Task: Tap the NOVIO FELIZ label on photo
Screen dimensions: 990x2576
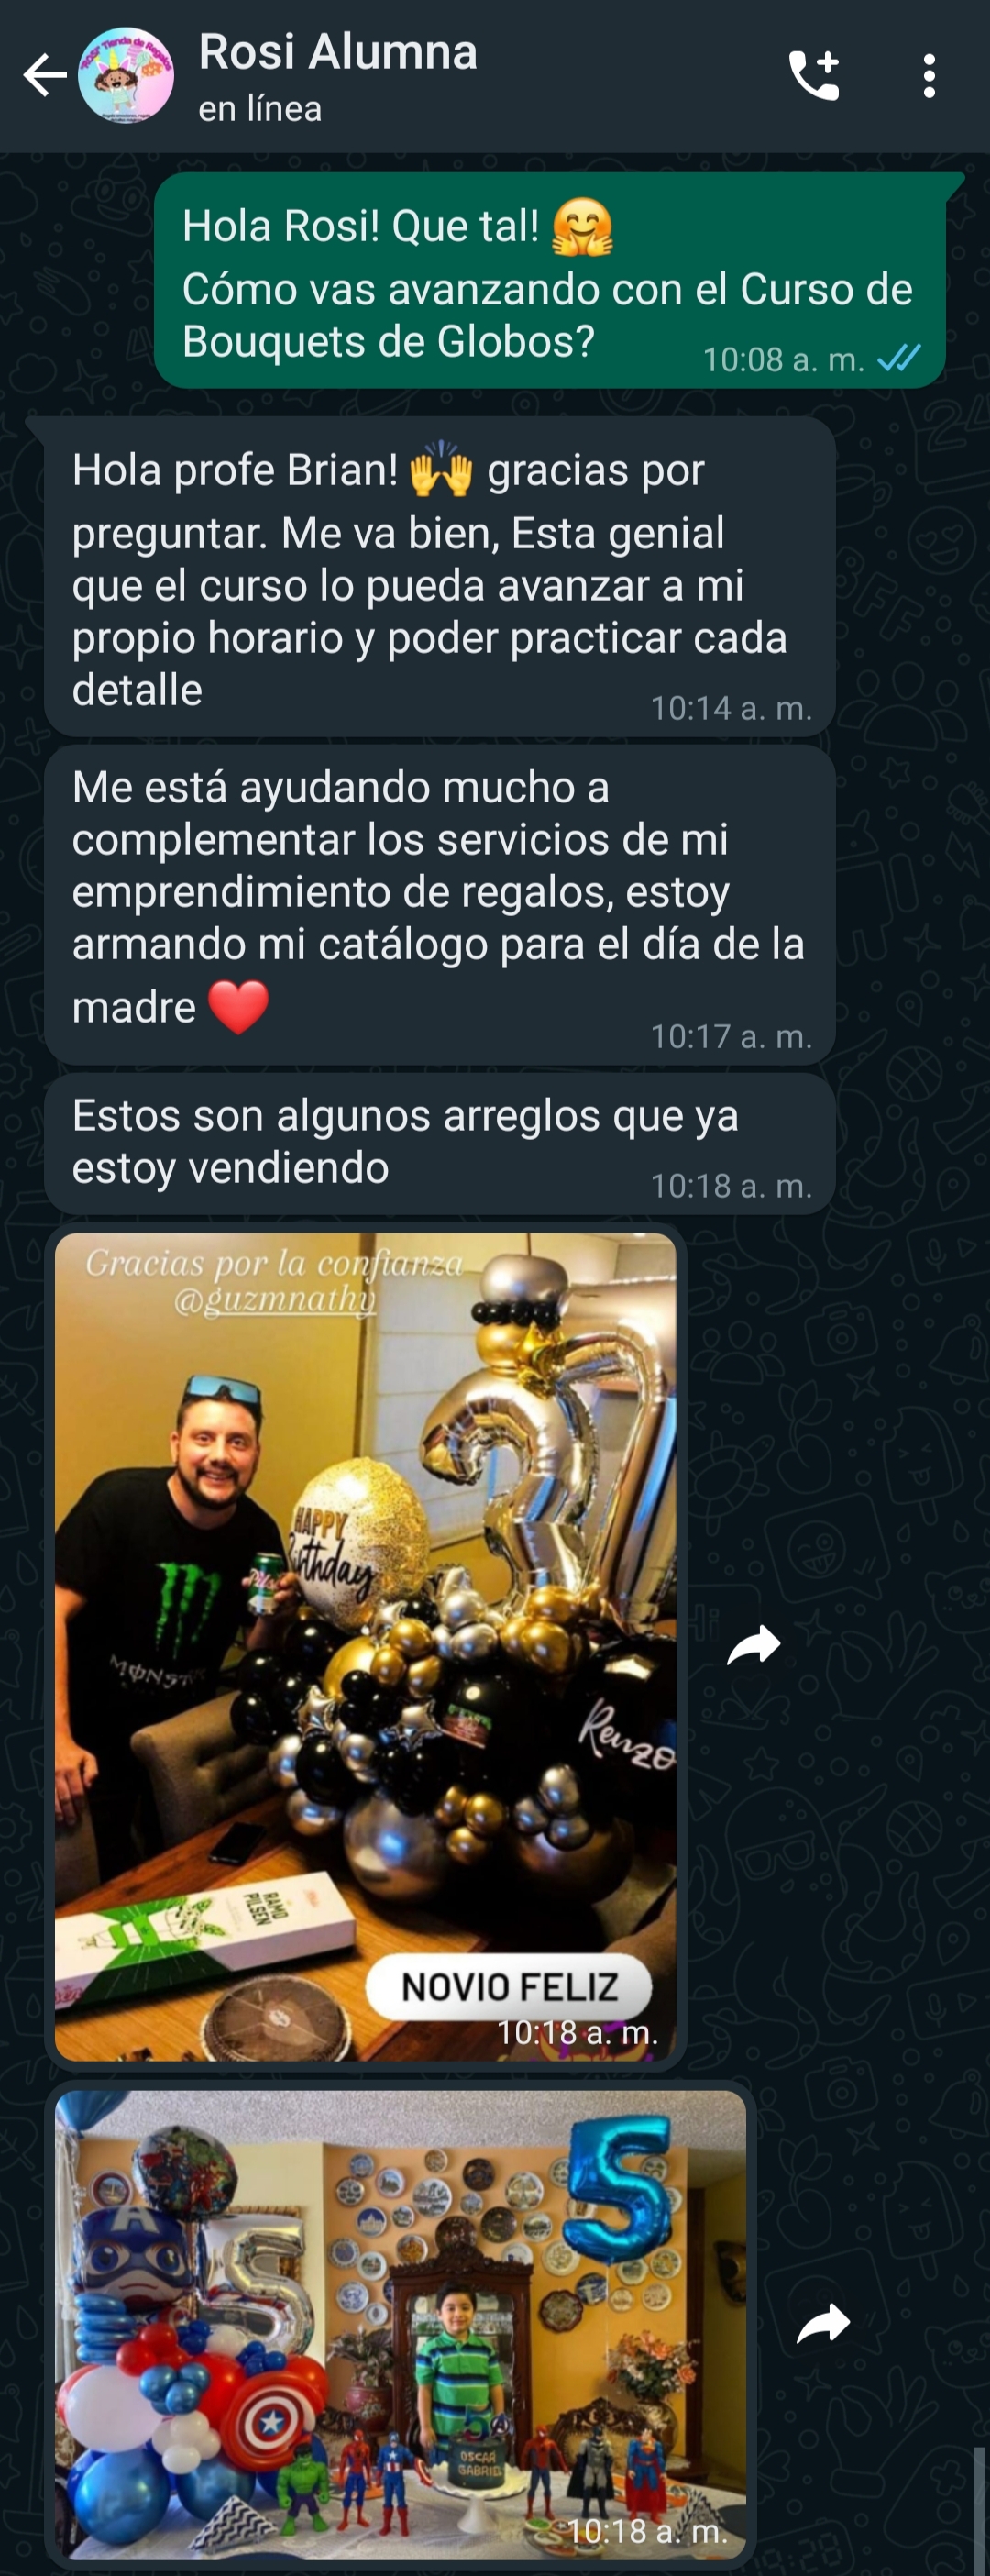Action: [509, 1986]
